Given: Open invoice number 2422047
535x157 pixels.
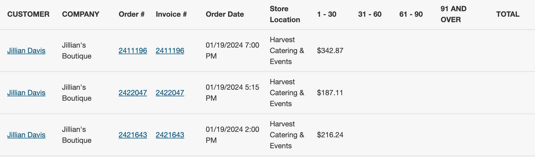Looking at the screenshot, I should click(170, 93).
